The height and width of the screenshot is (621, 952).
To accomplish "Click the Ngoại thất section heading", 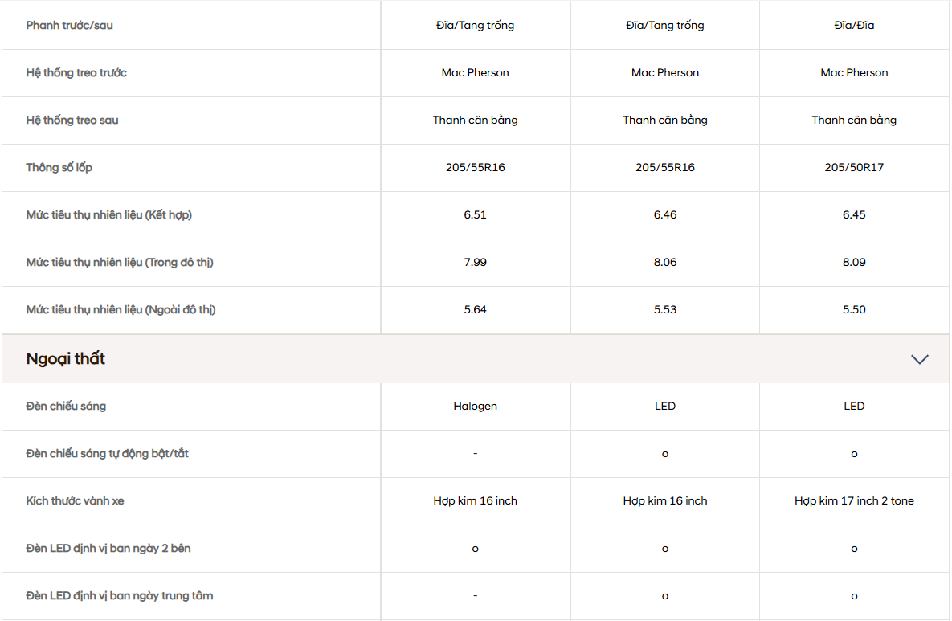I will click(x=66, y=359).
